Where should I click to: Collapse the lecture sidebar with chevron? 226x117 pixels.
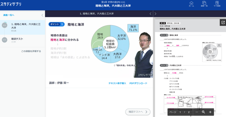click(x=42, y=15)
